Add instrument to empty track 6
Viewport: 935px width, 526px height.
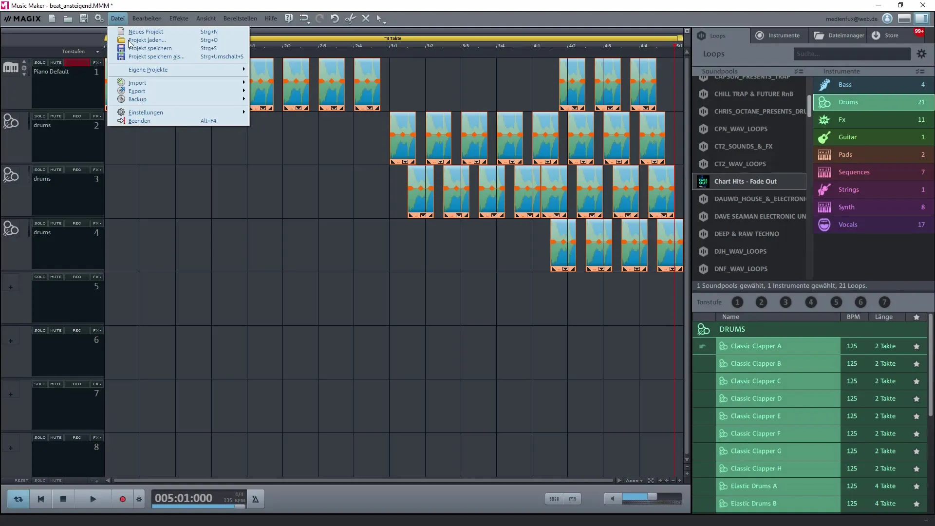[11, 341]
